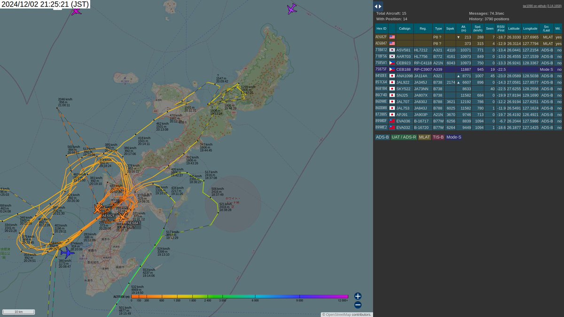Click the Japan flag in ANA1098 row
Screen dimensions: 564x317
tap(392, 76)
